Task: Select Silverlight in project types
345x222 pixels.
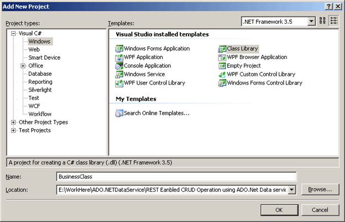Action: click(39, 89)
